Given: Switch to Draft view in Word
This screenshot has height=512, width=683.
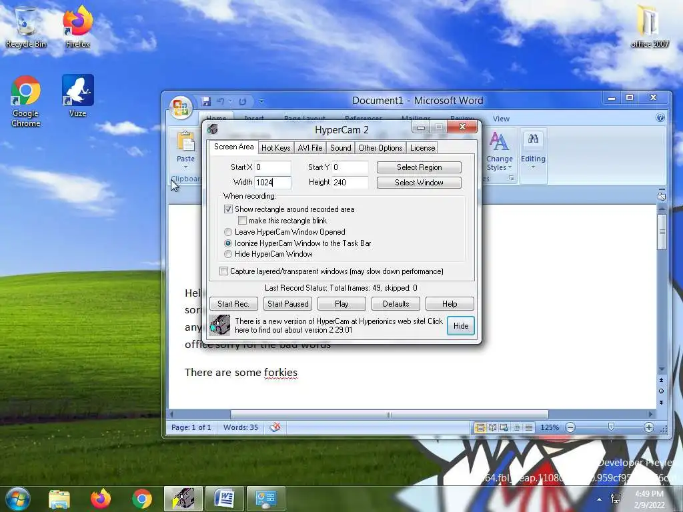Looking at the screenshot, I should [528, 427].
